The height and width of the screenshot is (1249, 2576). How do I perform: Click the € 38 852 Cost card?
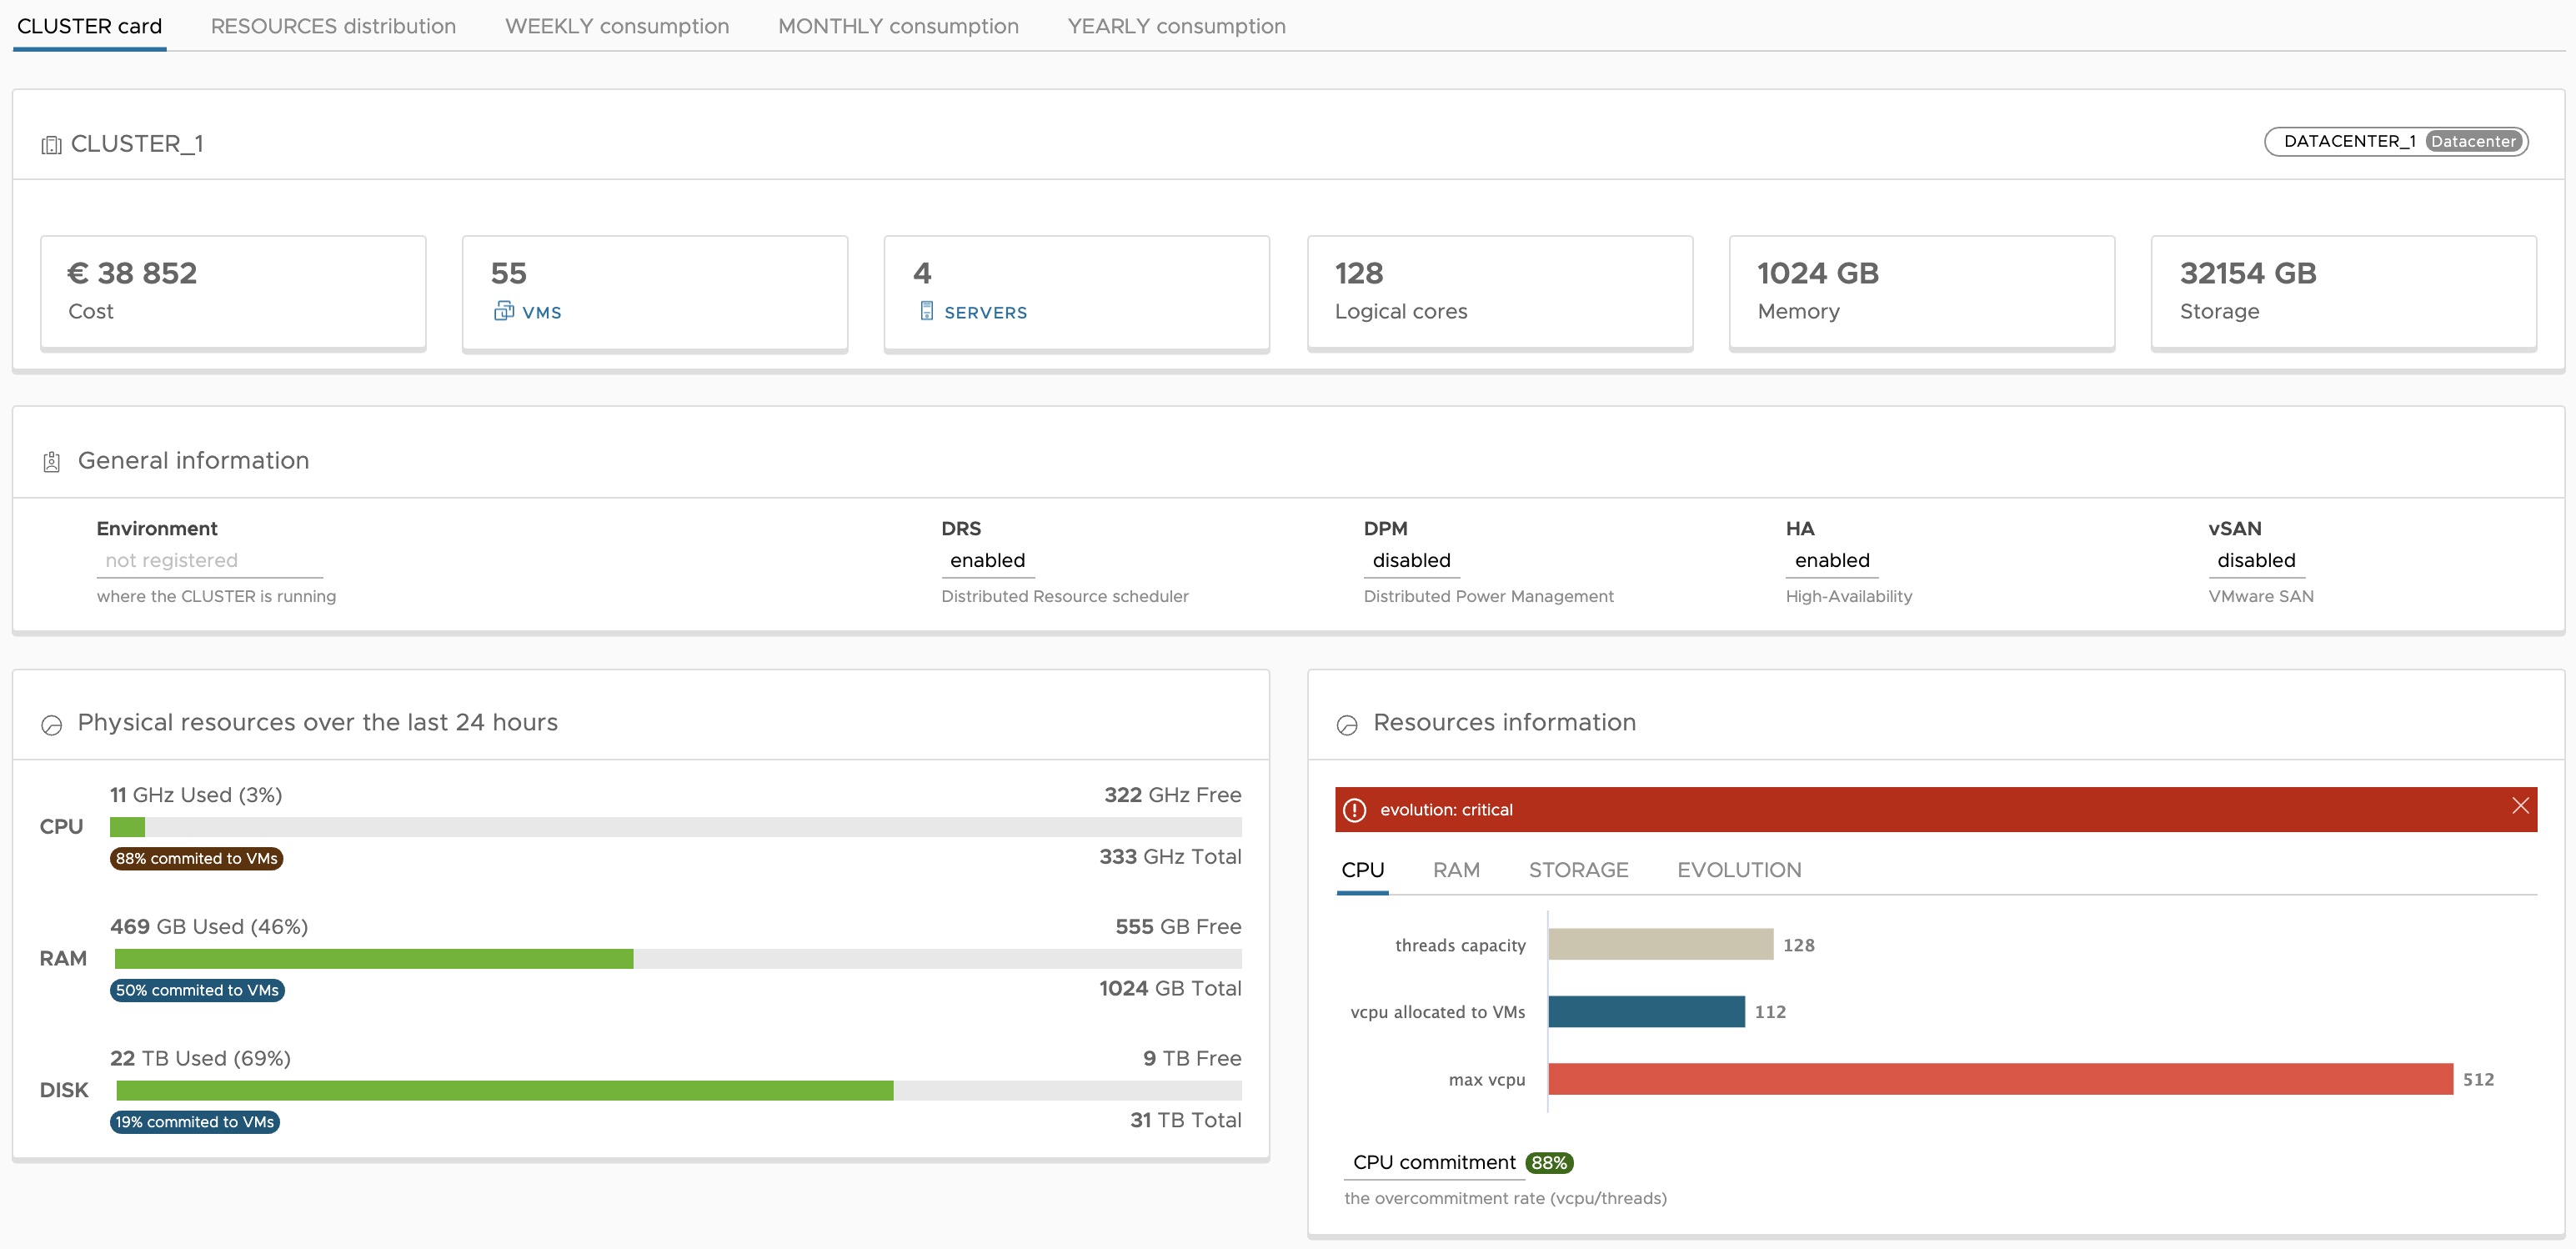[x=233, y=293]
